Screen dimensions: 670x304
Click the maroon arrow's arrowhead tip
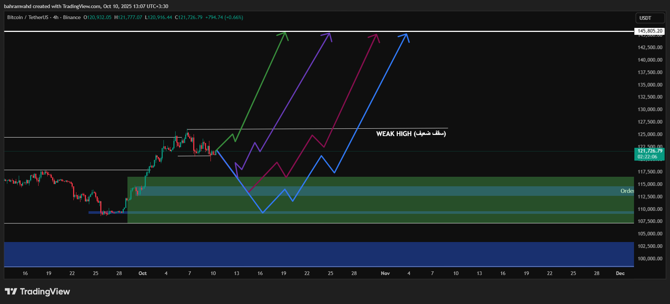[x=377, y=34]
